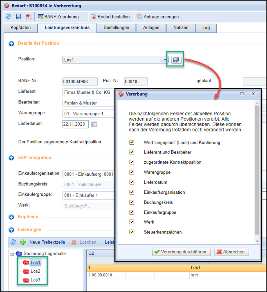Toggle the Warengruppe checkbox
The height and width of the screenshot is (292, 267).
tap(132, 172)
